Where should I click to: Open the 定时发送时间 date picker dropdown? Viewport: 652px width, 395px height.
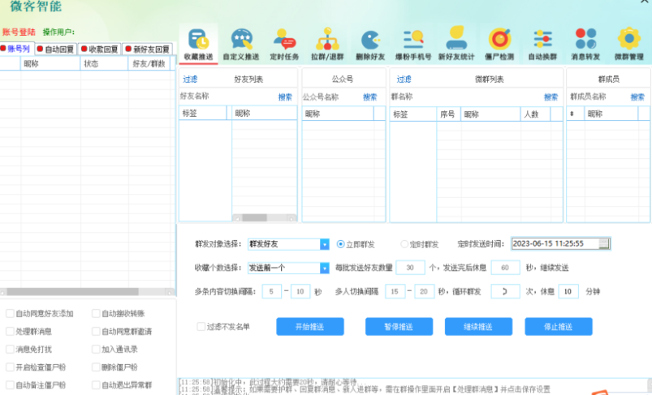603,243
